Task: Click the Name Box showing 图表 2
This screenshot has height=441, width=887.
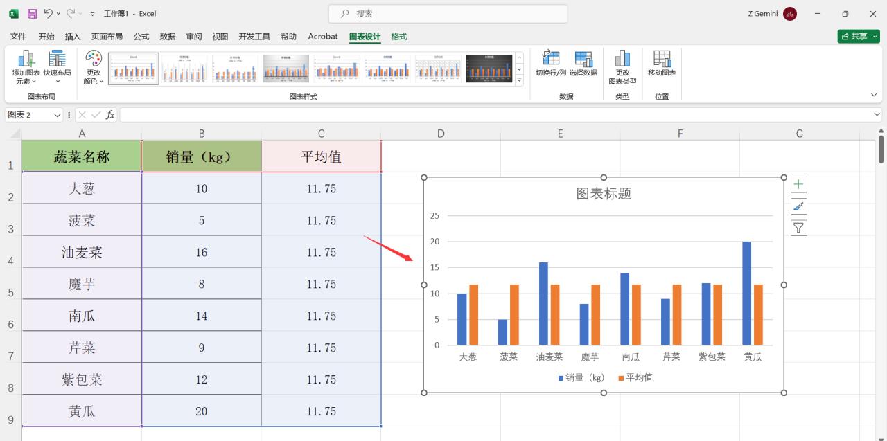Action: [28, 115]
